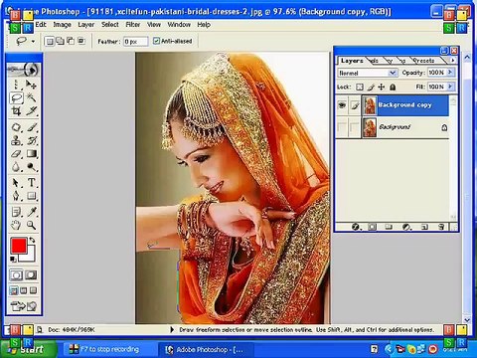The height and width of the screenshot is (358, 477).
Task: Select the Clone Stamp tool
Action: click(16, 140)
